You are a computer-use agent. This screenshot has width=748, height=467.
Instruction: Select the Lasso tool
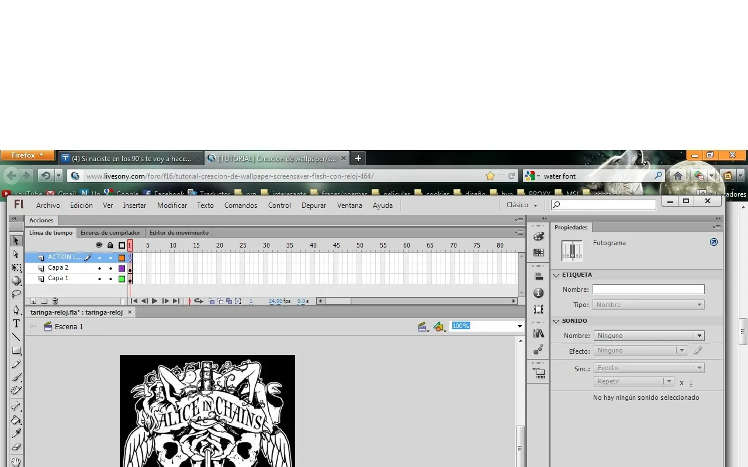click(x=16, y=294)
